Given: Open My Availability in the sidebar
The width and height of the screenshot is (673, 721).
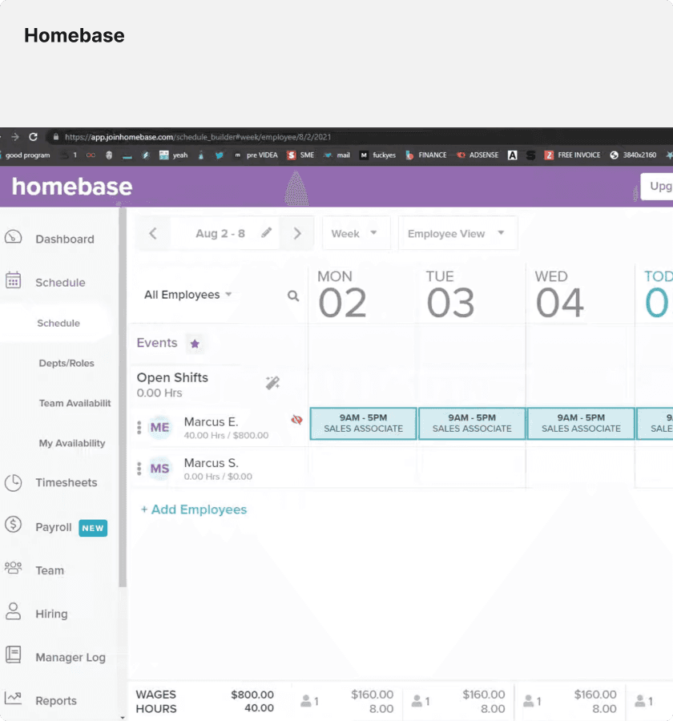Looking at the screenshot, I should click(x=72, y=443).
